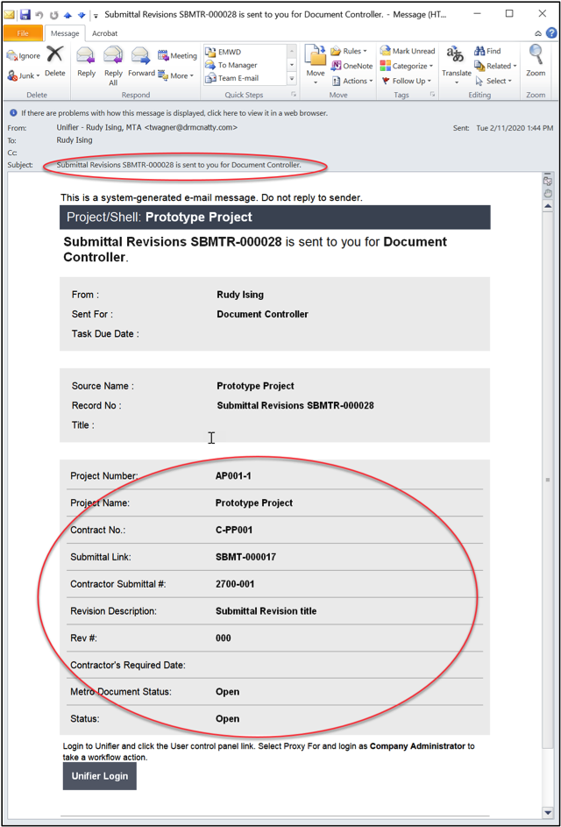561x827 pixels.
Task: Select the Message ribbon tab
Action: 64,33
